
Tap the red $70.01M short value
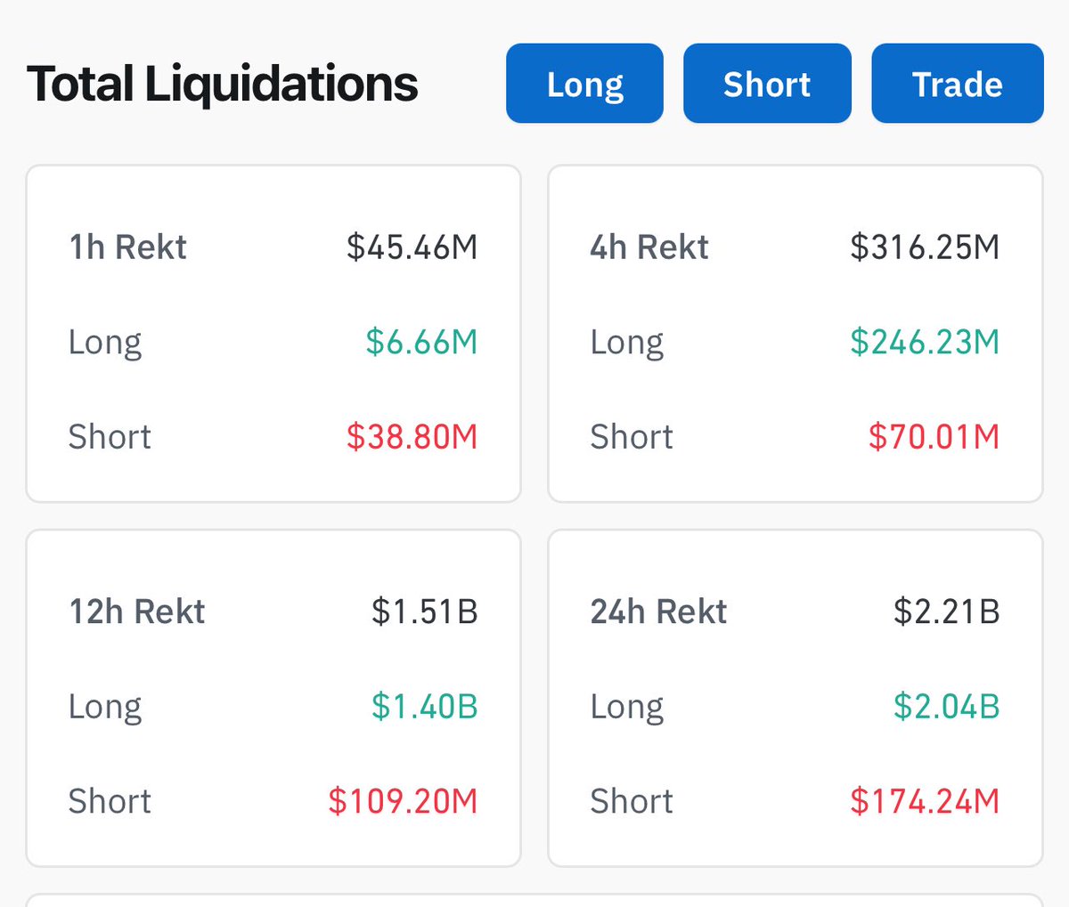pos(934,436)
